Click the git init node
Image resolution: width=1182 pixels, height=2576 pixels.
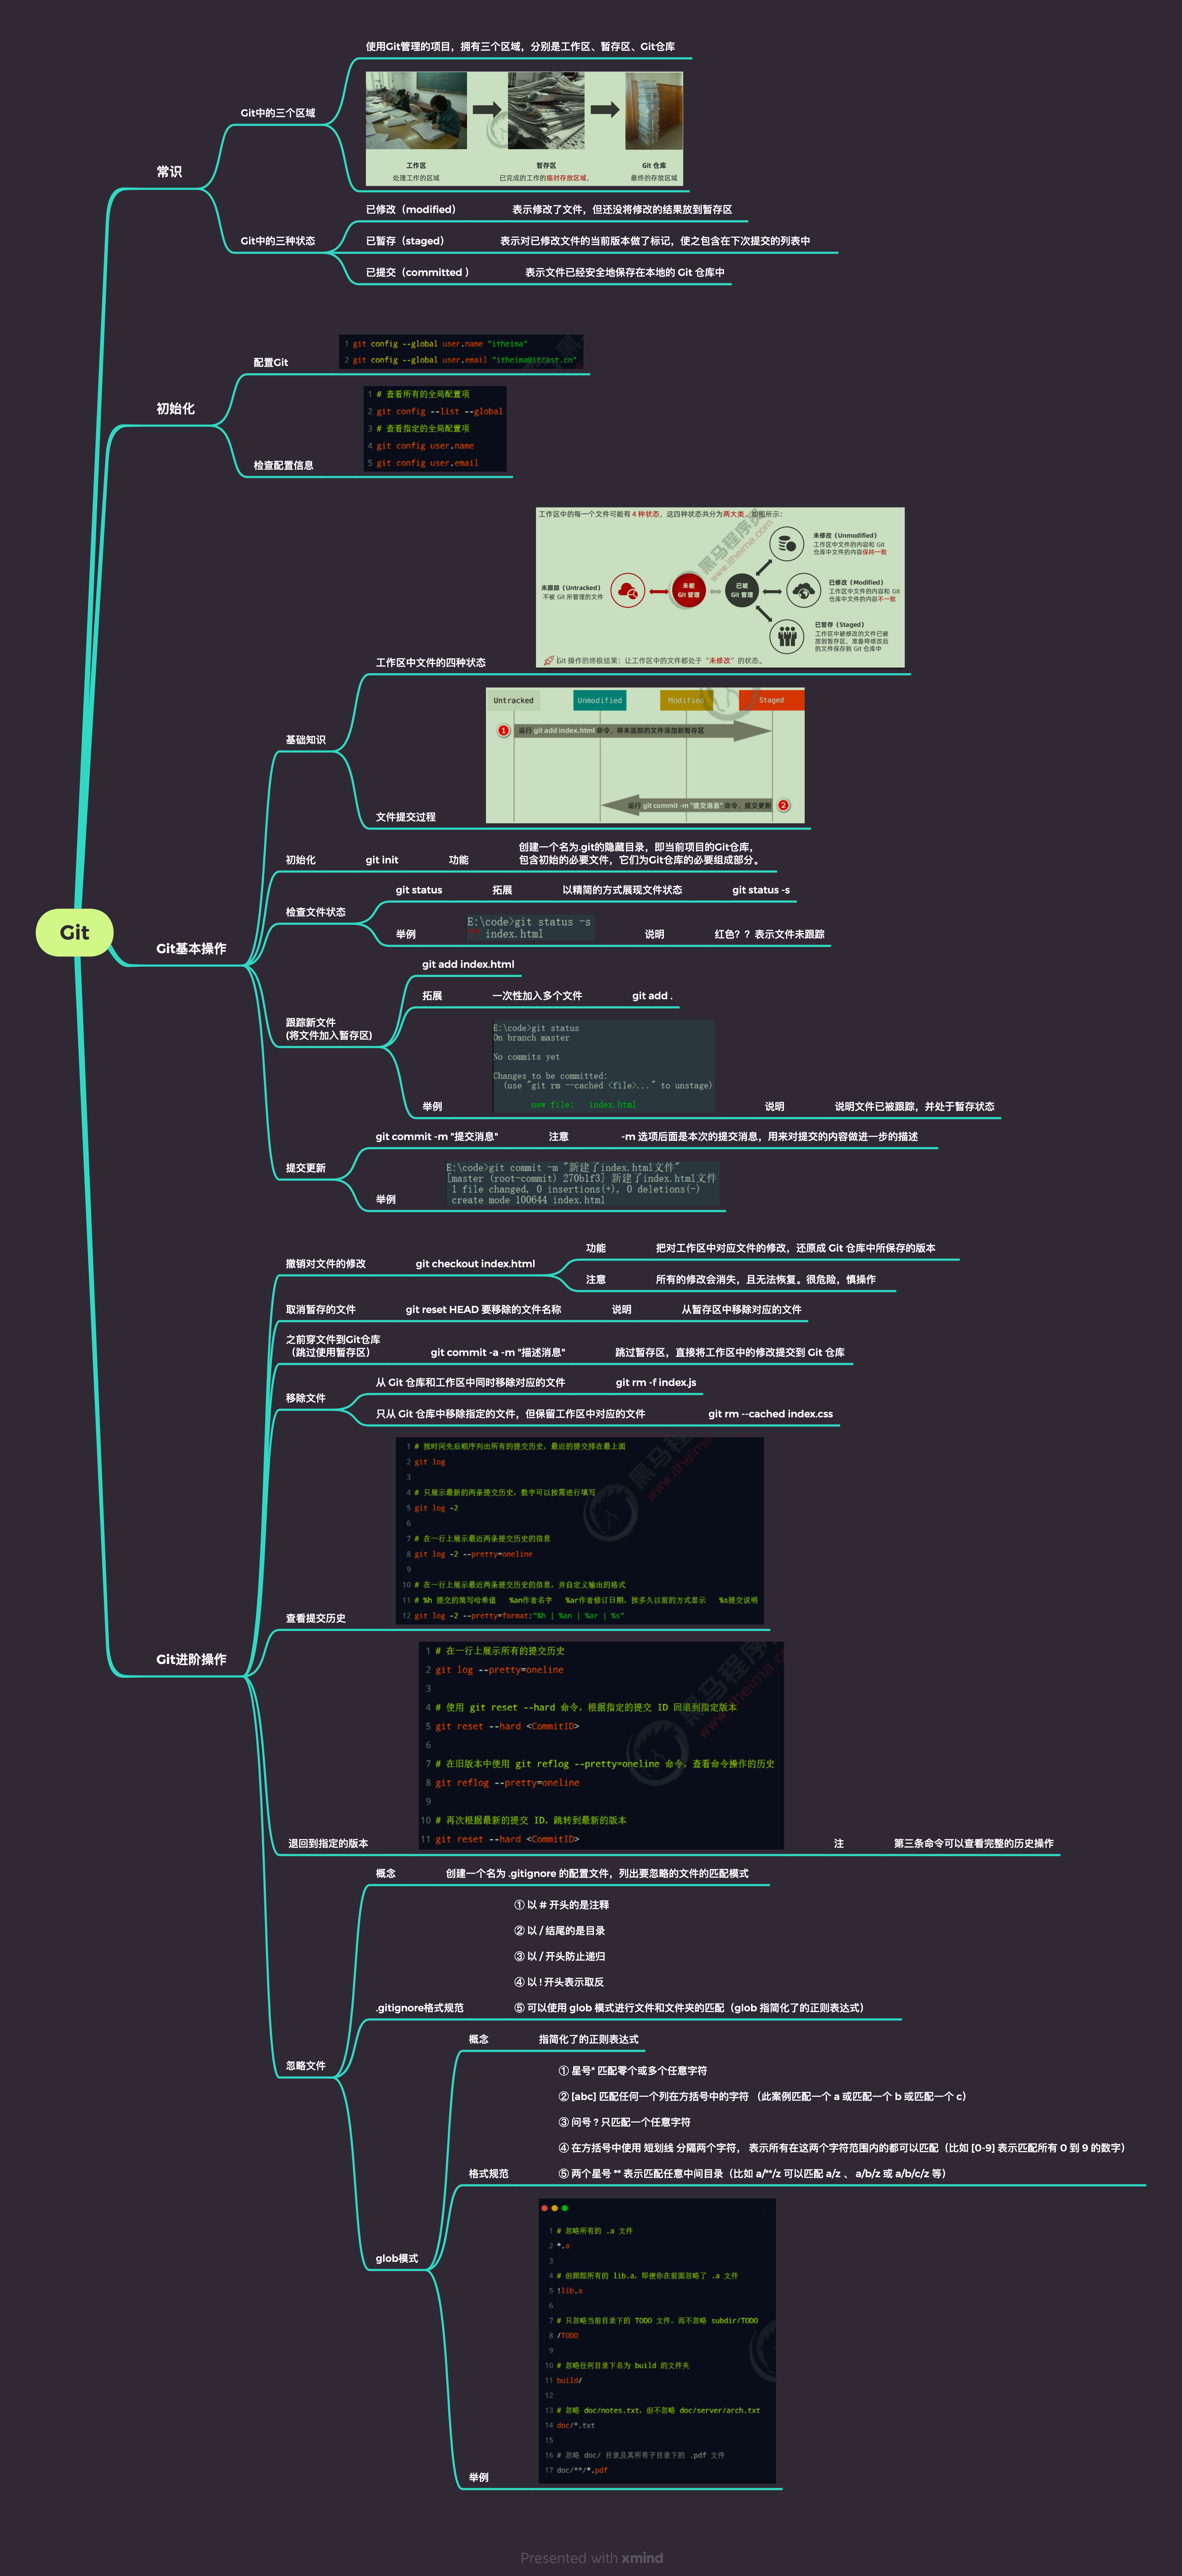click(x=382, y=860)
